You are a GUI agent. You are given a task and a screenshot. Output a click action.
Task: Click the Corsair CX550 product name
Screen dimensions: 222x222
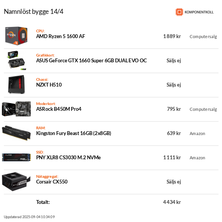click(x=52, y=182)
